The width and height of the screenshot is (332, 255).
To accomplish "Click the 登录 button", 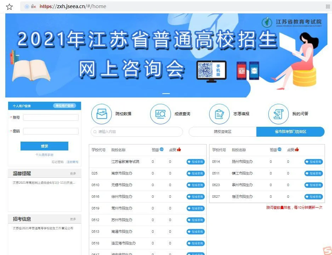I will coord(45,146).
